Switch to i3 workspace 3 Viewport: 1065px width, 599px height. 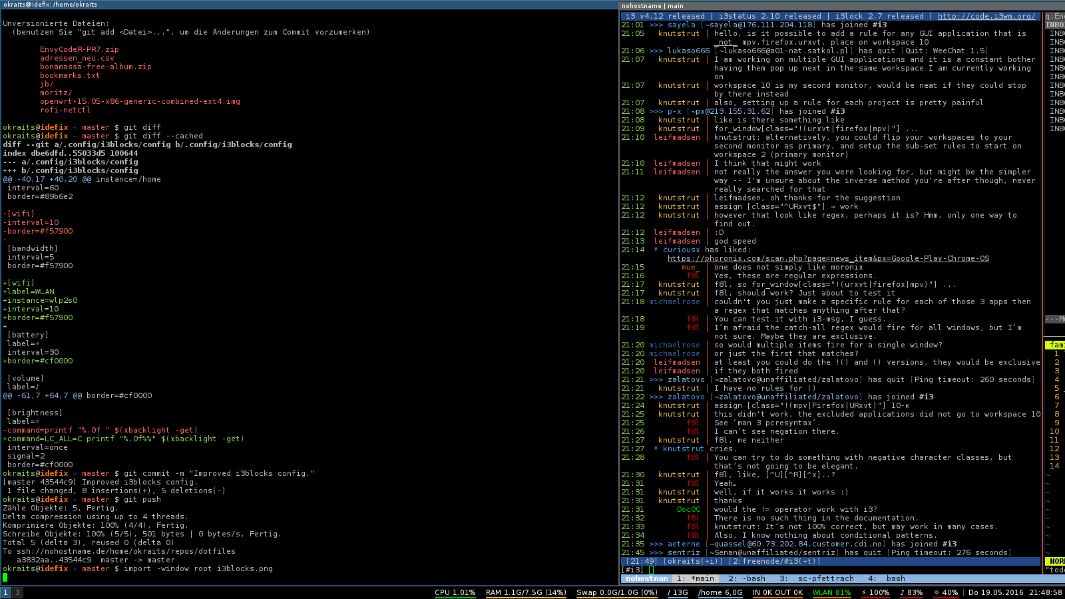[17, 592]
